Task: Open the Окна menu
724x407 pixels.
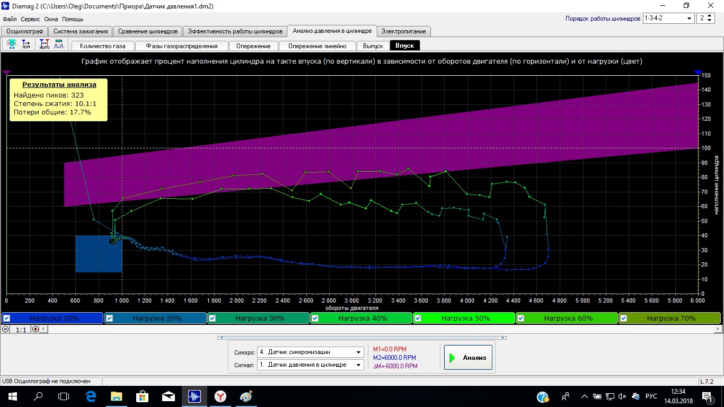Action: pyautogui.click(x=51, y=19)
